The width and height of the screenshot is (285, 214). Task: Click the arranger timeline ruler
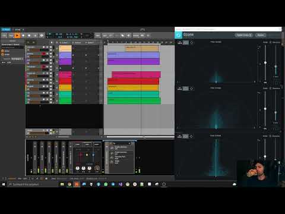[x=139, y=42]
